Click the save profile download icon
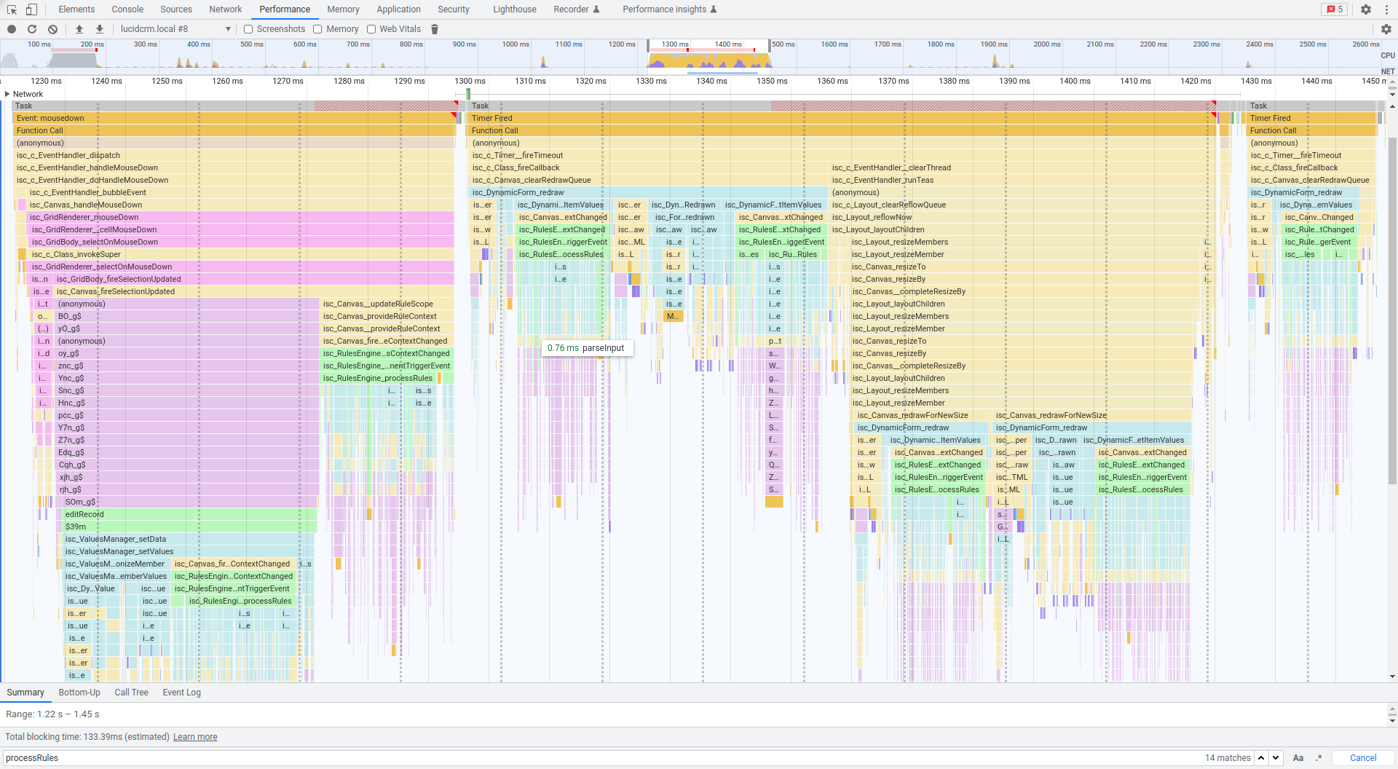 click(100, 29)
